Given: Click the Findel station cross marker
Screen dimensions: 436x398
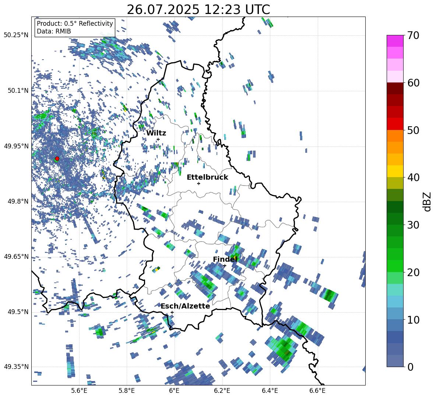Looking at the screenshot, I should pos(225,265).
